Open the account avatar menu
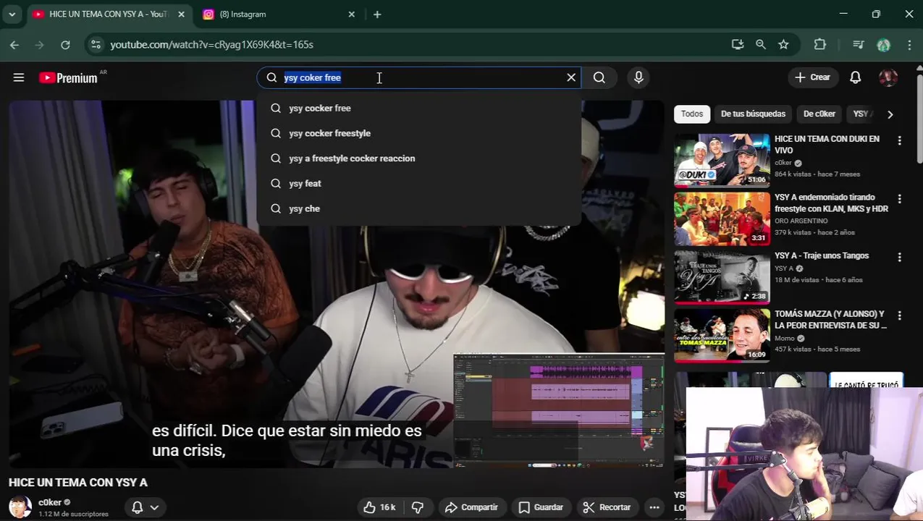This screenshot has height=521, width=923. 888,77
